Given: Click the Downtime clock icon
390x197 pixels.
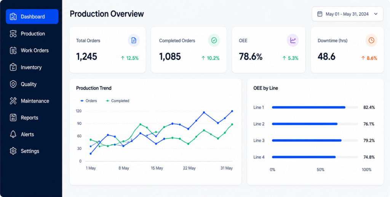Looking at the screenshot, I should (371, 40).
